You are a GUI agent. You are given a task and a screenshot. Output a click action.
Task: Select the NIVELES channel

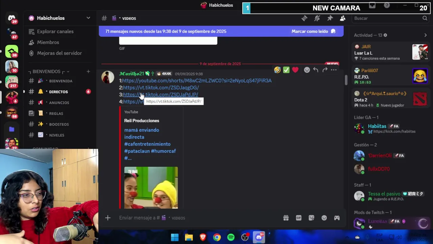point(60,135)
